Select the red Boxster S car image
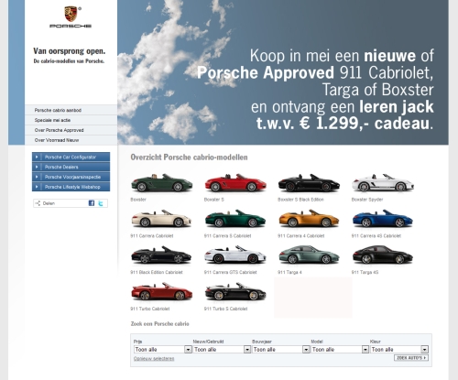 (235, 183)
